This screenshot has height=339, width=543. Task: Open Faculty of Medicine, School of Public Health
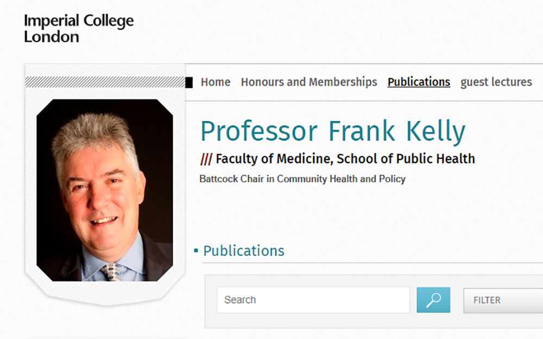(345, 159)
